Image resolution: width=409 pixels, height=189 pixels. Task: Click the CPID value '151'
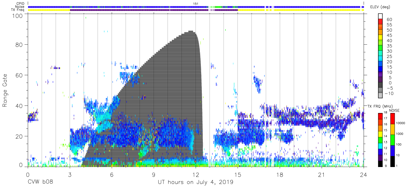click(196, 3)
